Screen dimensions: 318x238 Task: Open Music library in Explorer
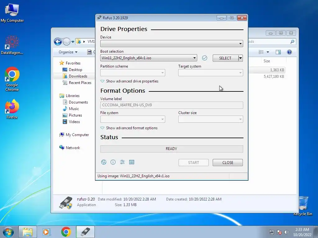(x=71, y=109)
